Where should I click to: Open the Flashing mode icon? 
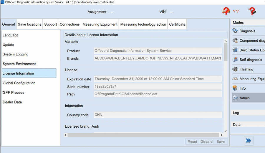(235, 69)
